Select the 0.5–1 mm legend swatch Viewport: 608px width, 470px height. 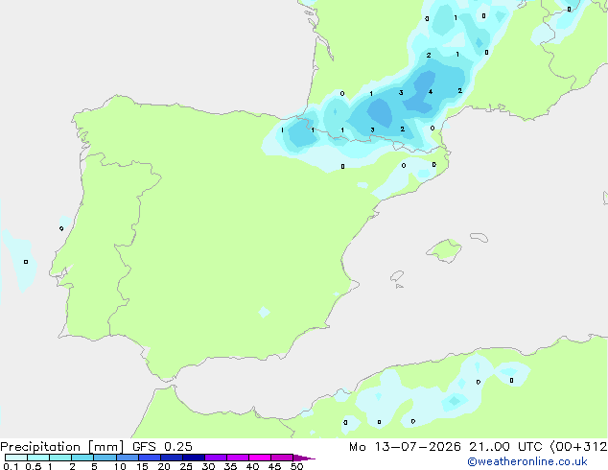pos(38,458)
